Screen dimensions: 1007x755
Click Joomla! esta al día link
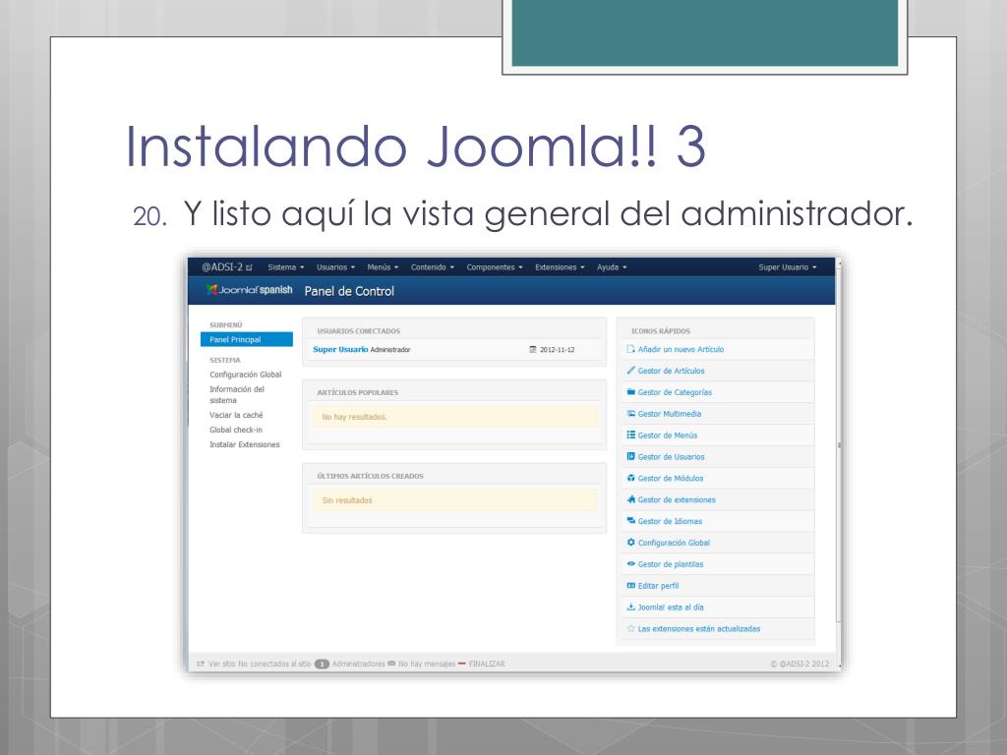pos(671,608)
